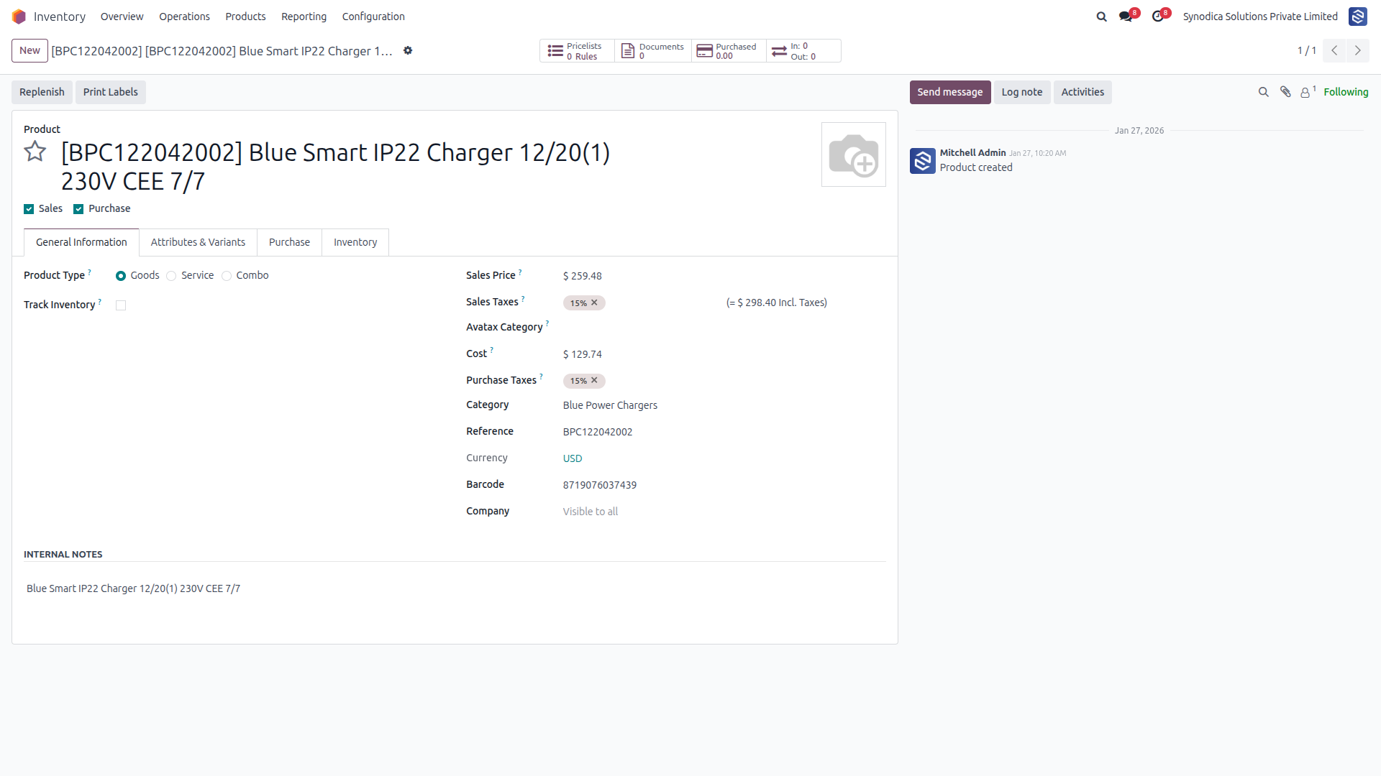
Task: Enable the Track Inventory checkbox
Action: coord(121,305)
